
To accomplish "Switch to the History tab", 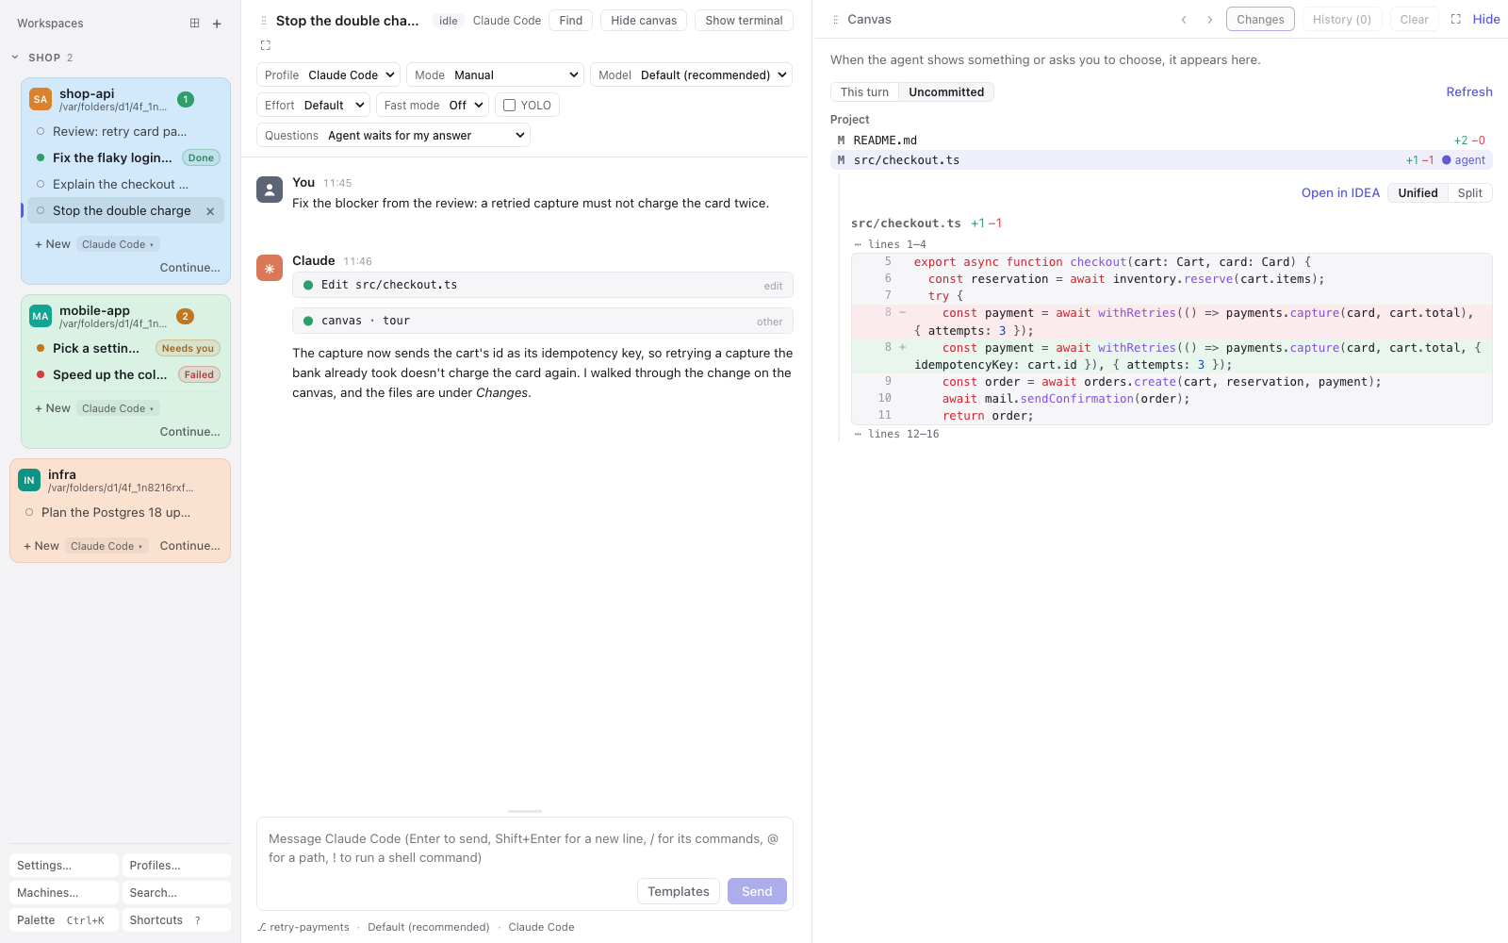I will click(1342, 20).
